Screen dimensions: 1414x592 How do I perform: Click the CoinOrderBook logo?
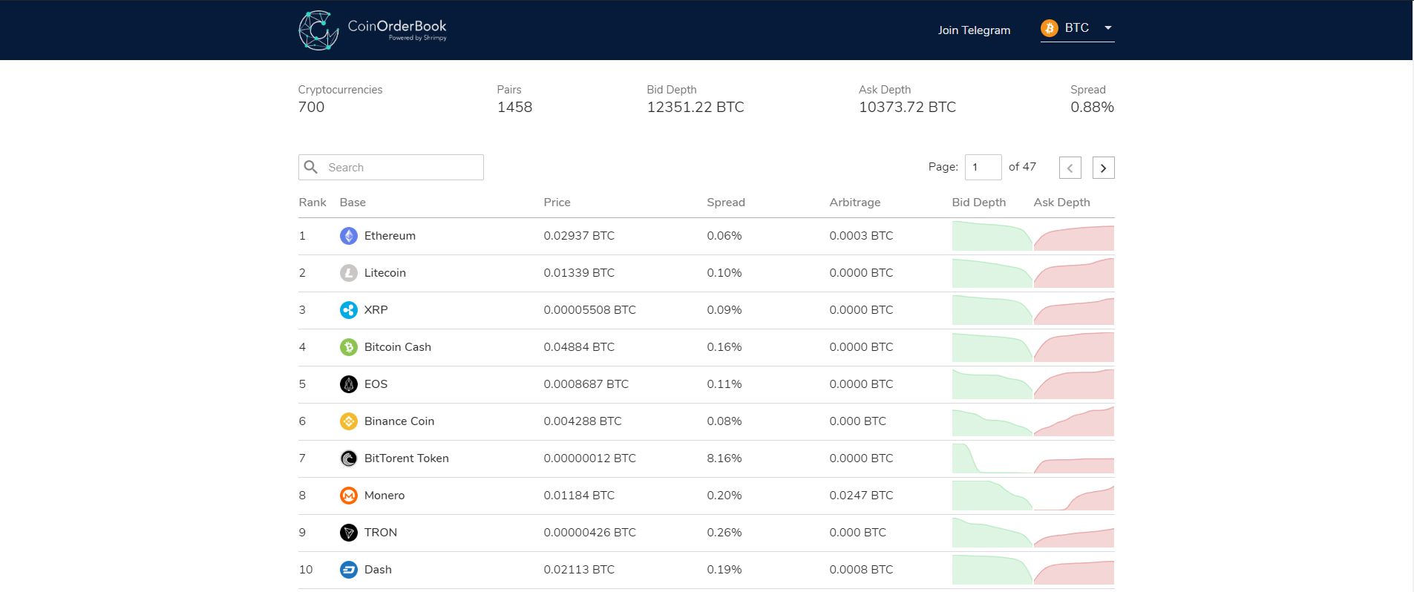pos(373,30)
